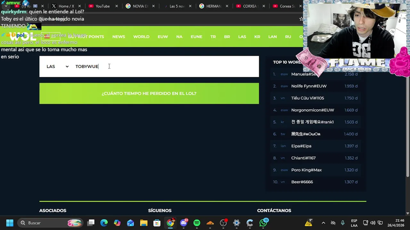The width and height of the screenshot is (410, 230).
Task: Select LAS region in the top navbar
Action: (x=242, y=37)
